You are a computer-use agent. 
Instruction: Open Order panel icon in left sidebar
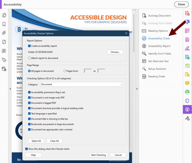point(4,51)
